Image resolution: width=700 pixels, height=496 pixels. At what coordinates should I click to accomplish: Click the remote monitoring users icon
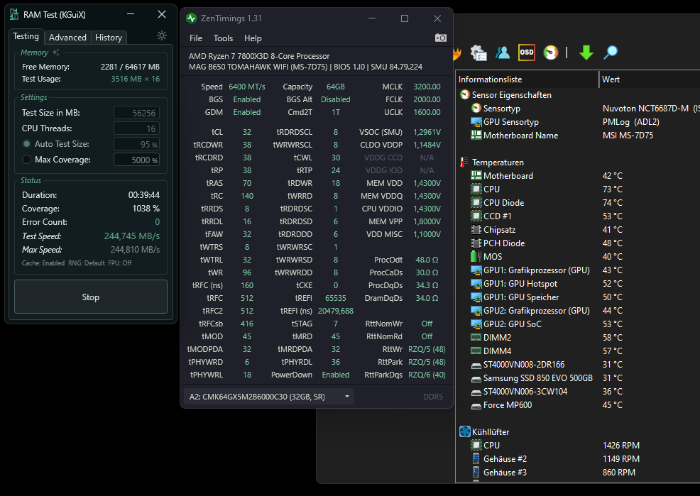click(503, 52)
